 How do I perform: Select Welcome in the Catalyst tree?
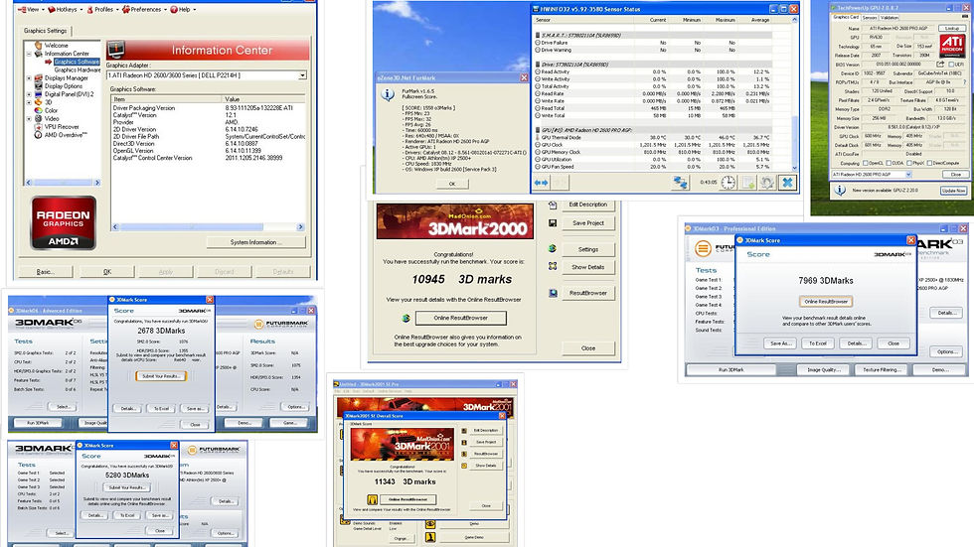click(56, 46)
